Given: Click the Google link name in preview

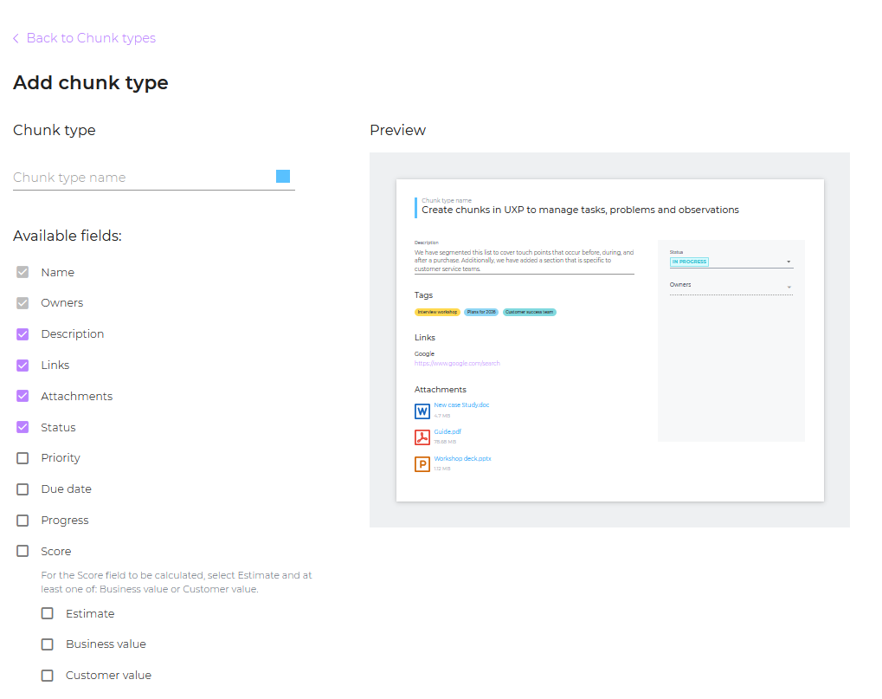Looking at the screenshot, I should coord(424,354).
